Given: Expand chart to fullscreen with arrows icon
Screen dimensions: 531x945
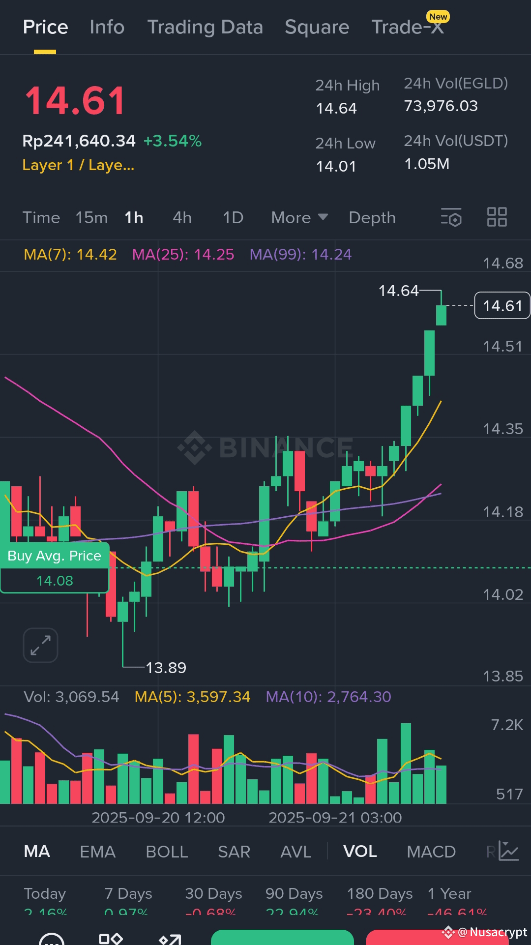Looking at the screenshot, I should [40, 645].
